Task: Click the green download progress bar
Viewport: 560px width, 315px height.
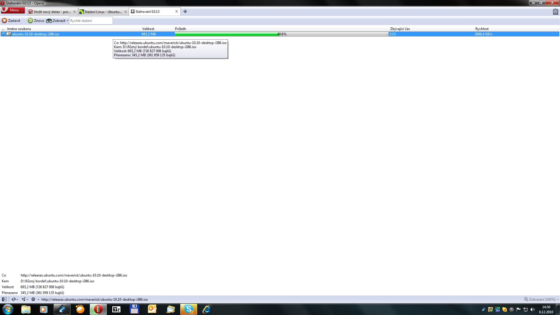Action: pos(226,34)
